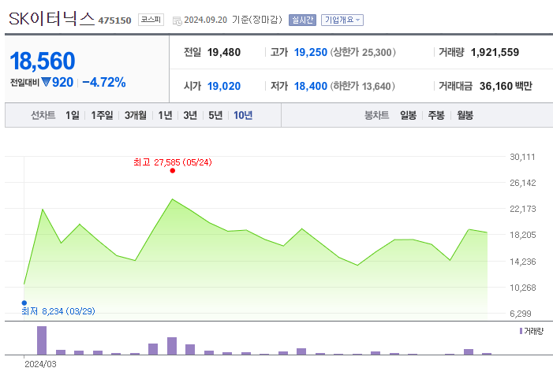
Task: Click the tallest purple volume bar
Action: tap(42, 340)
